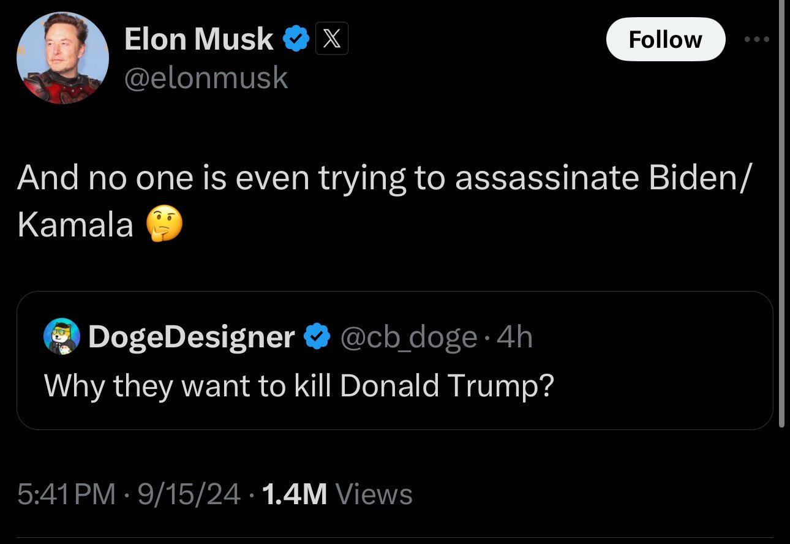The height and width of the screenshot is (544, 790).
Task: Click DogeDesigner's blue verified checkmark
Action: (x=317, y=337)
